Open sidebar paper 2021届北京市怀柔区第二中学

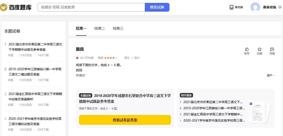point(35,47)
